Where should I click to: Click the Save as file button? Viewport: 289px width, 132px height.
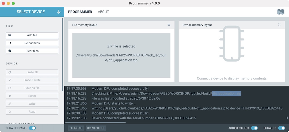pyautogui.click(x=32, y=88)
